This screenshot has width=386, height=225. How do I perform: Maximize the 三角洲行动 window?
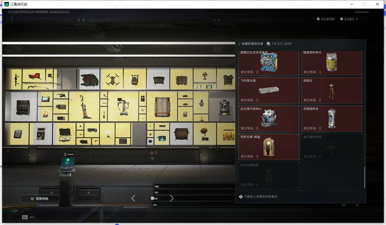tap(364, 4)
